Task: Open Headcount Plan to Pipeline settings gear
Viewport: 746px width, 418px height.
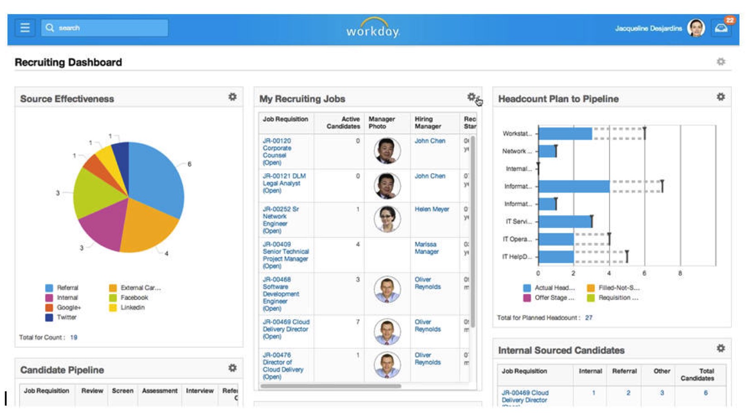Action: point(721,96)
